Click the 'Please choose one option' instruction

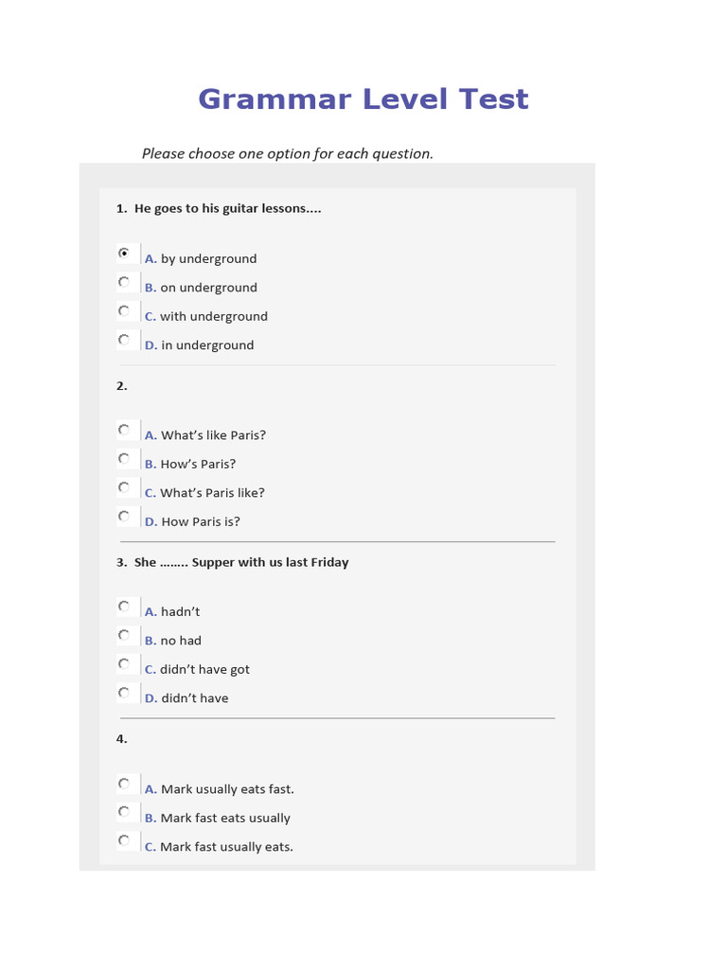(287, 153)
